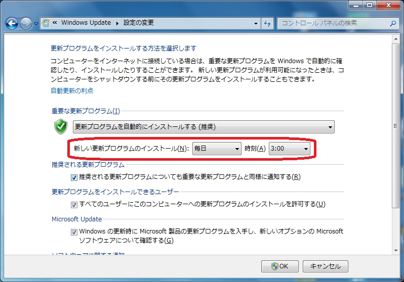Click the 更新プログラムをインストールできるユーザー heading
Image resolution: width=404 pixels, height=282 pixels.
(115, 192)
